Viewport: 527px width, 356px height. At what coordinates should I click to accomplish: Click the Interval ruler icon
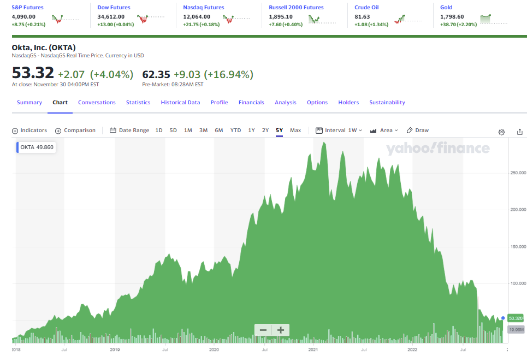[319, 130]
